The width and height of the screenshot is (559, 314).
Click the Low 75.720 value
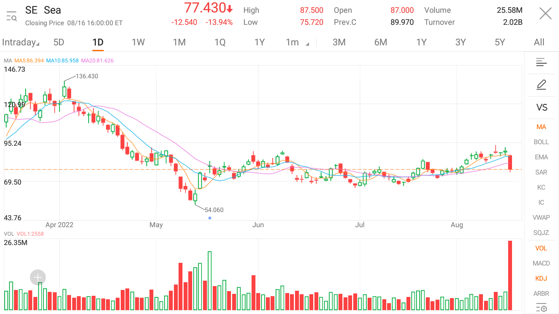[312, 22]
